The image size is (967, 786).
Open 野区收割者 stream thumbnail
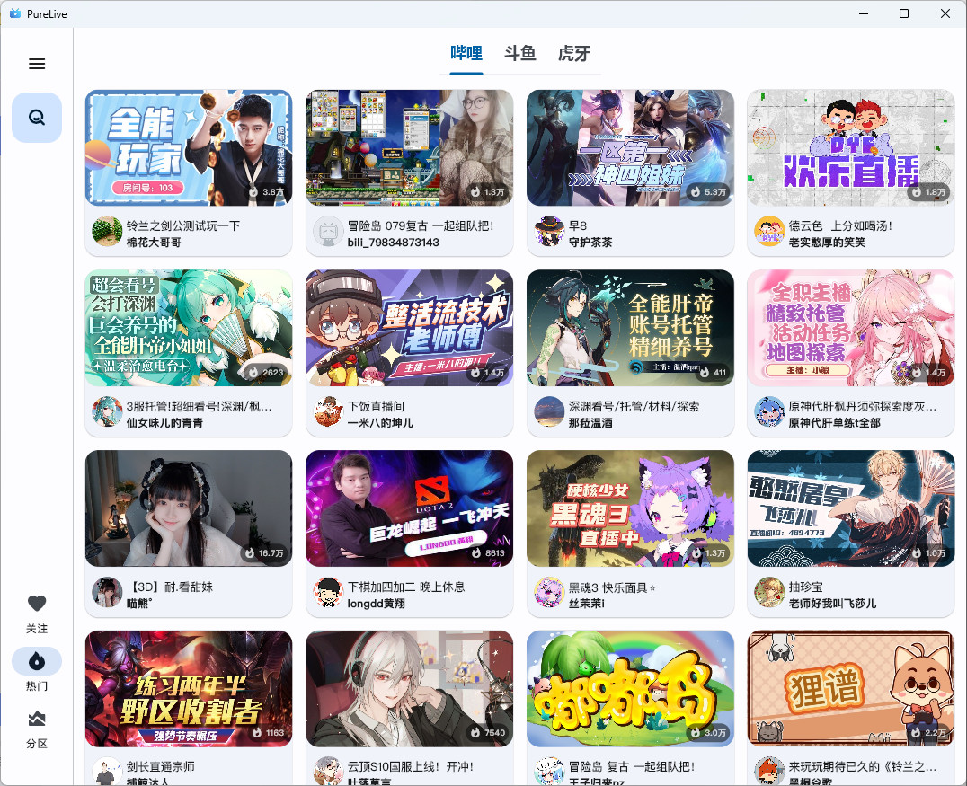[189, 689]
